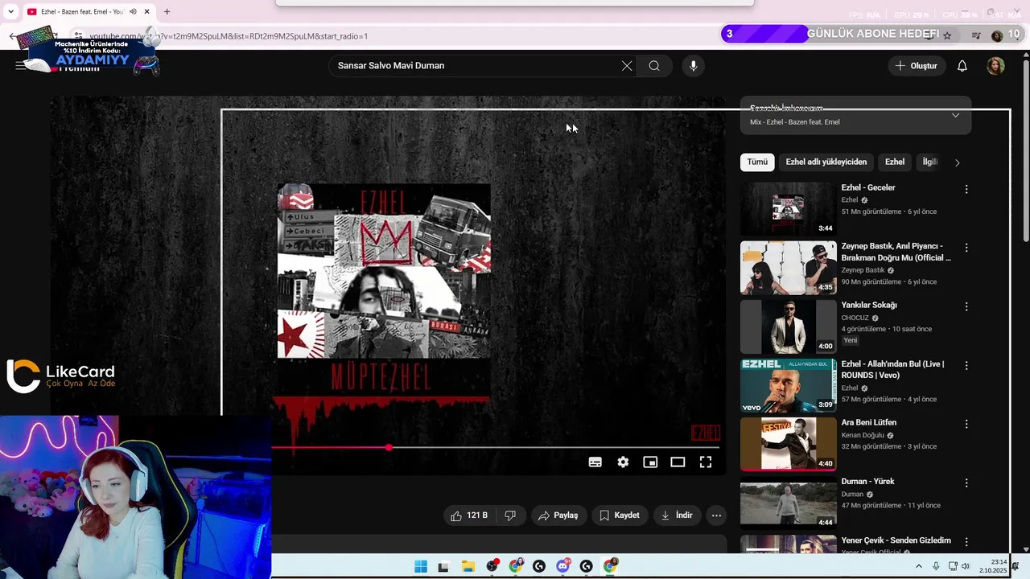Dislike the video with thumbs down
Viewport: 1030px width, 579px height.
pyautogui.click(x=510, y=515)
